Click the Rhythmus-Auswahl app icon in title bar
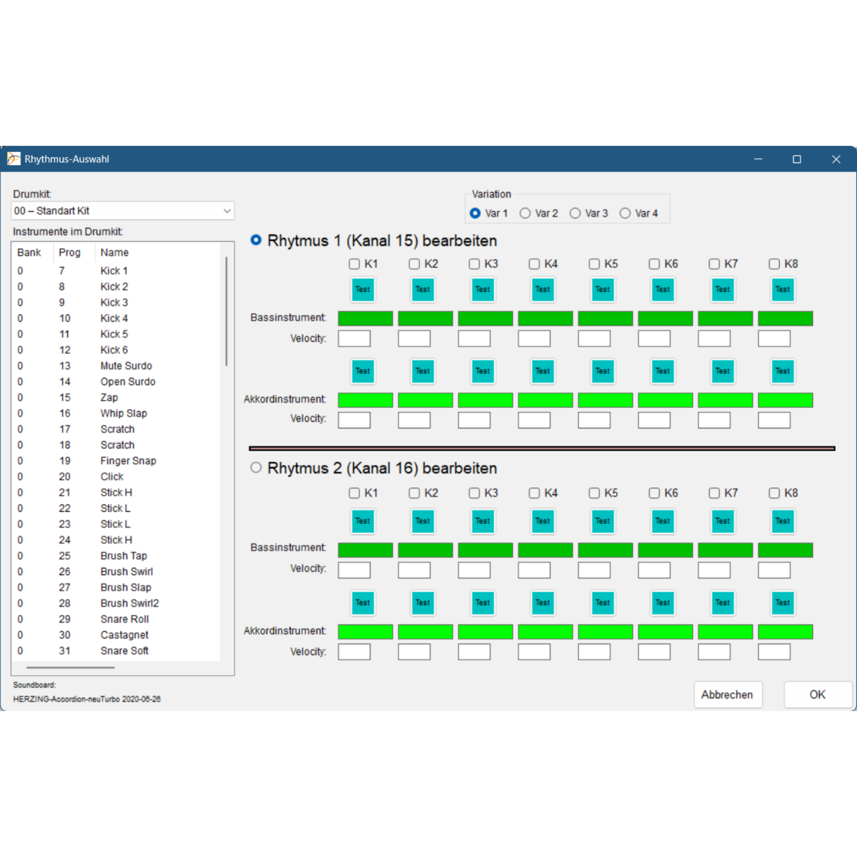 tap(14, 159)
